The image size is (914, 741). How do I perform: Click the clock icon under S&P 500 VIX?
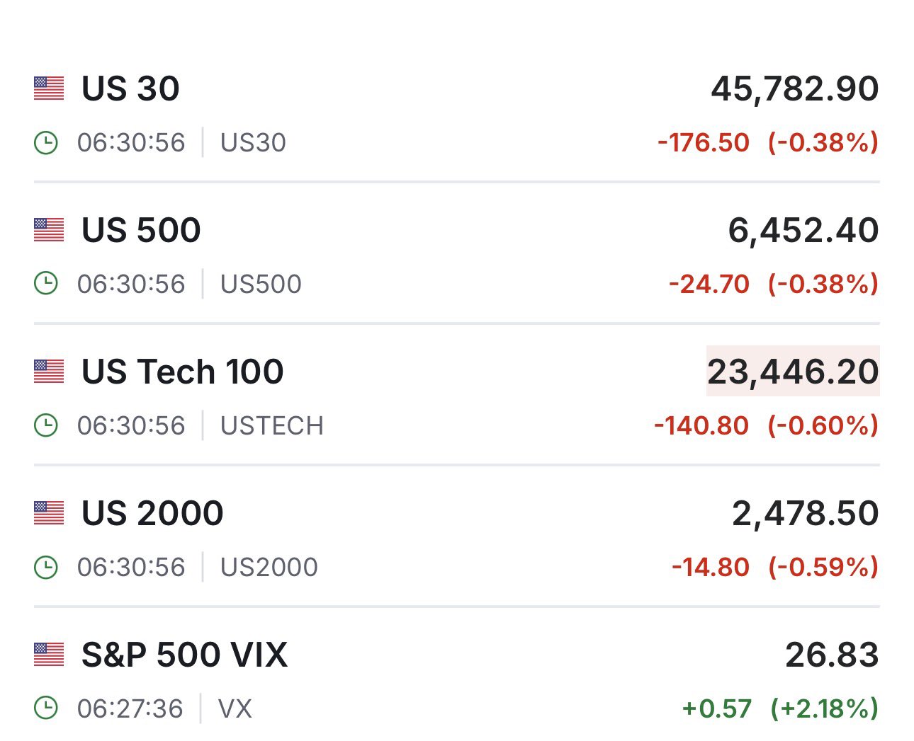tap(46, 708)
